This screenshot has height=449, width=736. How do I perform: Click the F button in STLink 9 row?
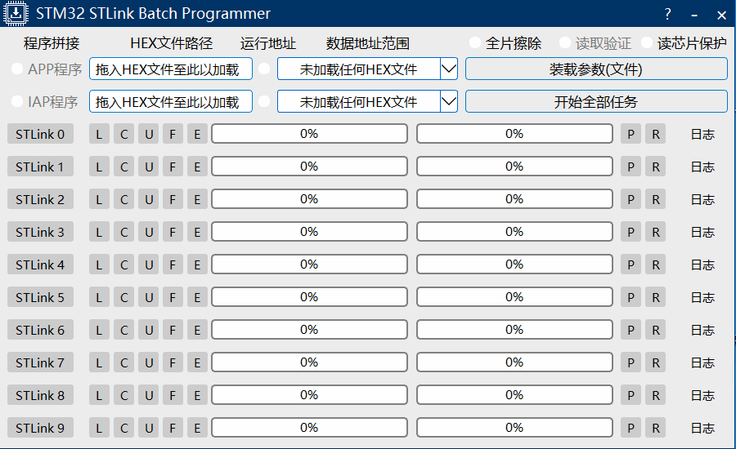(173, 428)
